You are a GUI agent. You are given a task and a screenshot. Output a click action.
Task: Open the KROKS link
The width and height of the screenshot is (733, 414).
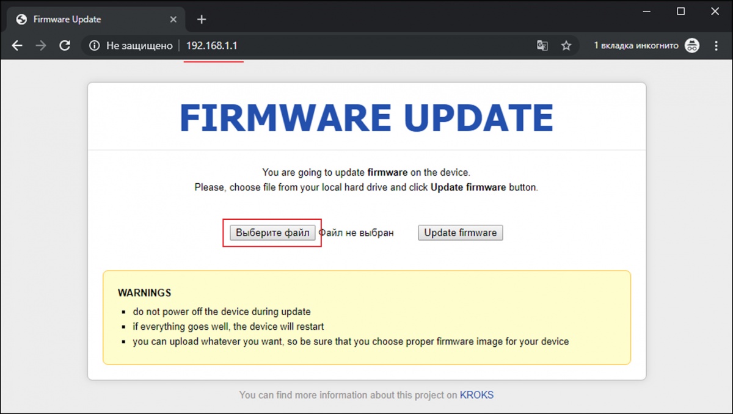coord(476,395)
